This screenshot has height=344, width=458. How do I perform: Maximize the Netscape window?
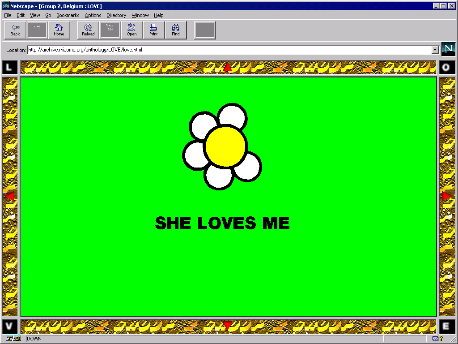point(443,6)
